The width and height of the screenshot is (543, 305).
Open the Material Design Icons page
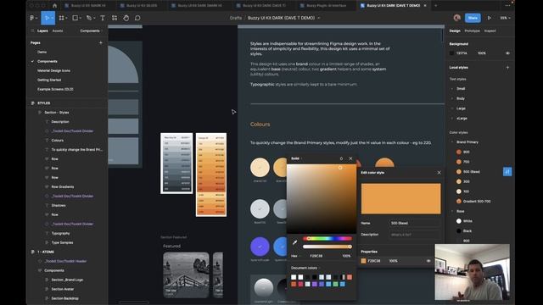point(53,70)
